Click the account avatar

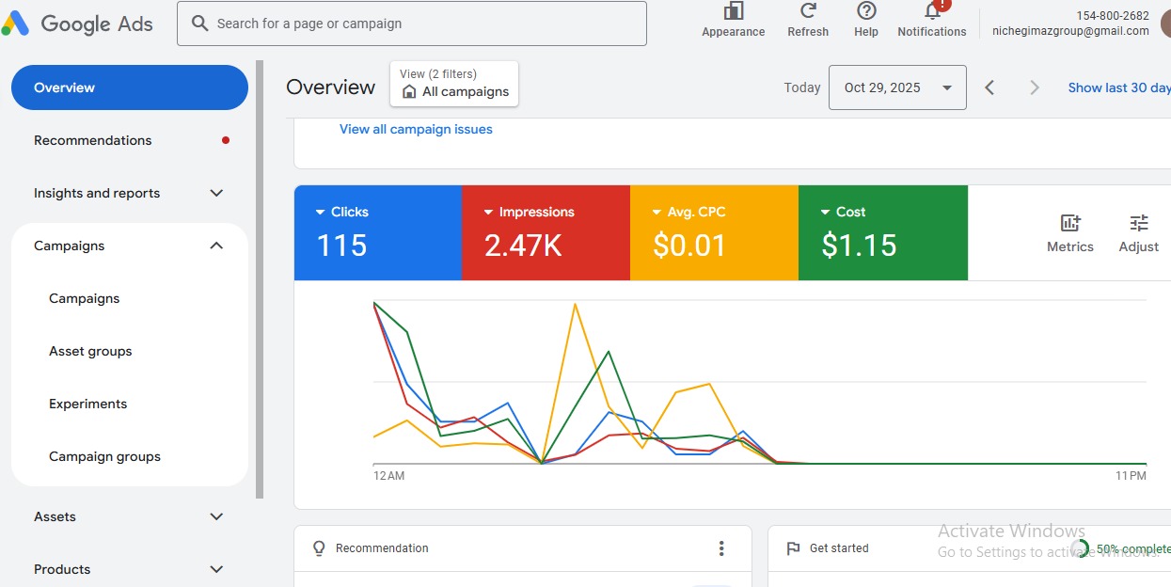pyautogui.click(x=1165, y=24)
